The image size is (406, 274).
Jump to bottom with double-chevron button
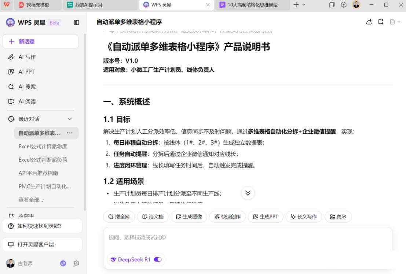[248, 193]
